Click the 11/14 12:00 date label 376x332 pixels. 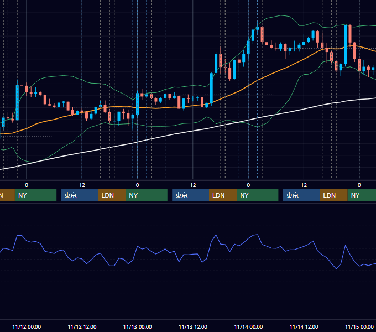coord(304,326)
